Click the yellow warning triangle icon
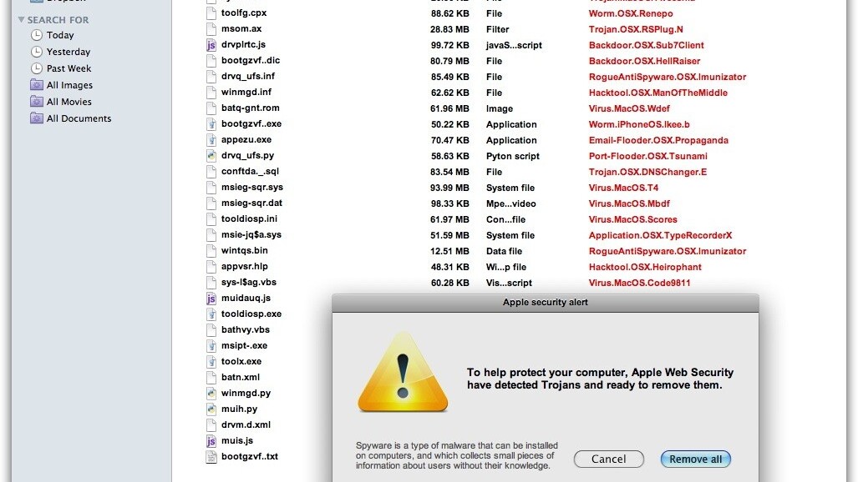858x482 pixels. (x=403, y=372)
